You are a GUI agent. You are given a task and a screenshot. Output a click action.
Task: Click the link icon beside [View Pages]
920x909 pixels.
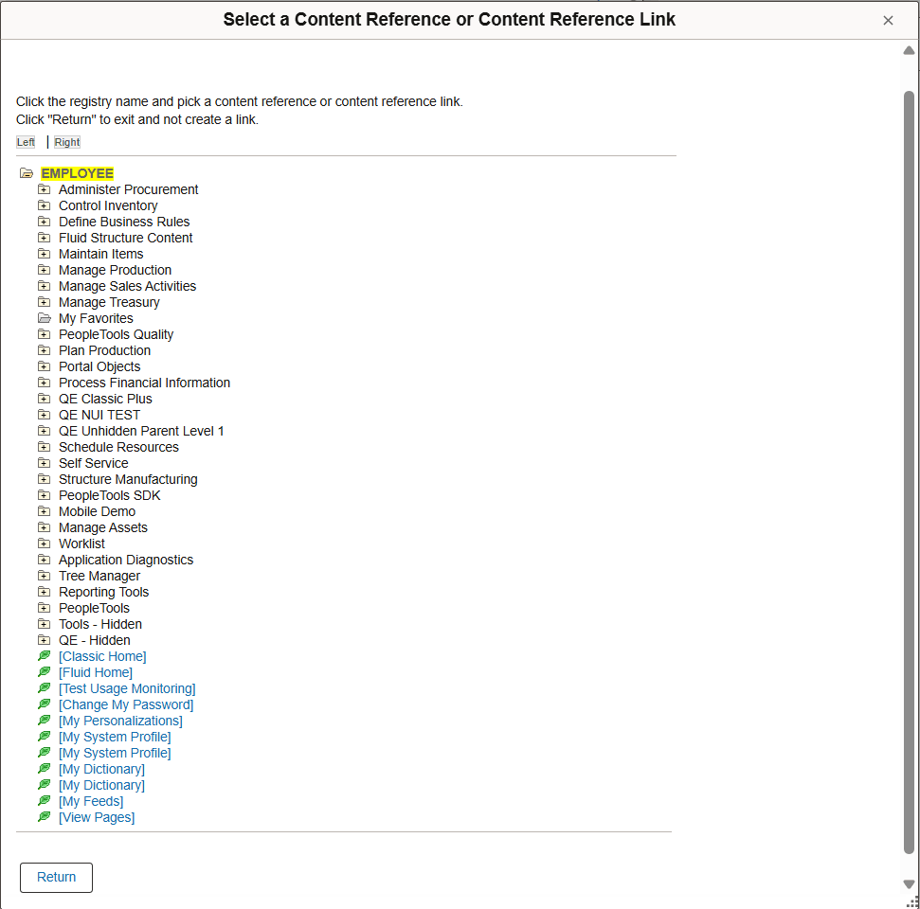[44, 817]
